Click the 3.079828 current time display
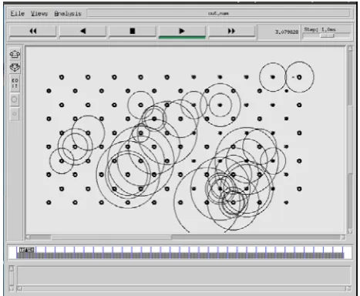Image resolution: width=360 pixels, height=296 pixels. point(279,32)
